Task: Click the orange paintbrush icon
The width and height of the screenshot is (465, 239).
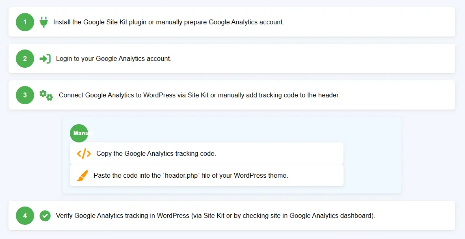Action: (82, 176)
